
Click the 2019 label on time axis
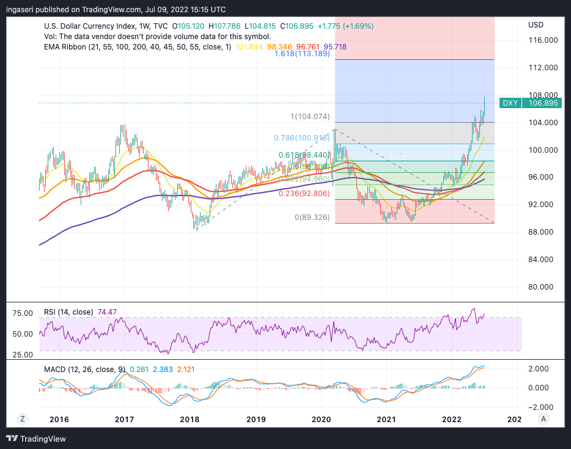pyautogui.click(x=256, y=419)
